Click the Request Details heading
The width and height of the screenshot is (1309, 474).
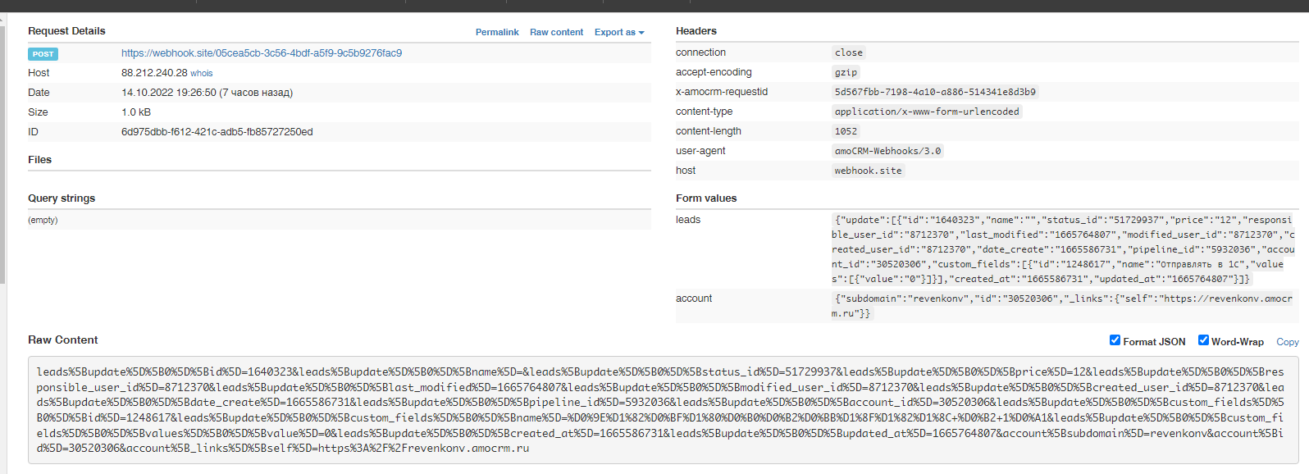point(66,31)
